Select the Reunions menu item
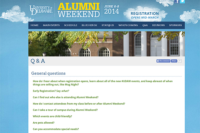The width and height of the screenshot is (200, 133). pyautogui.click(x=158, y=25)
